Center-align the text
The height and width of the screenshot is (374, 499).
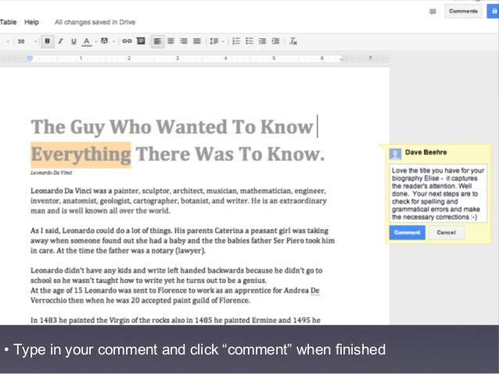(171, 41)
